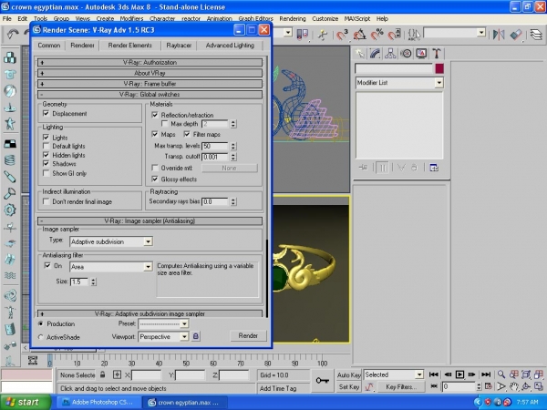Open the Modifier List dropdown

439,83
